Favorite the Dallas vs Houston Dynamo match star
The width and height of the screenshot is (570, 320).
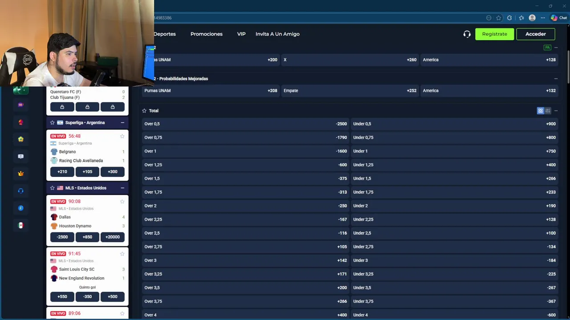click(x=122, y=201)
